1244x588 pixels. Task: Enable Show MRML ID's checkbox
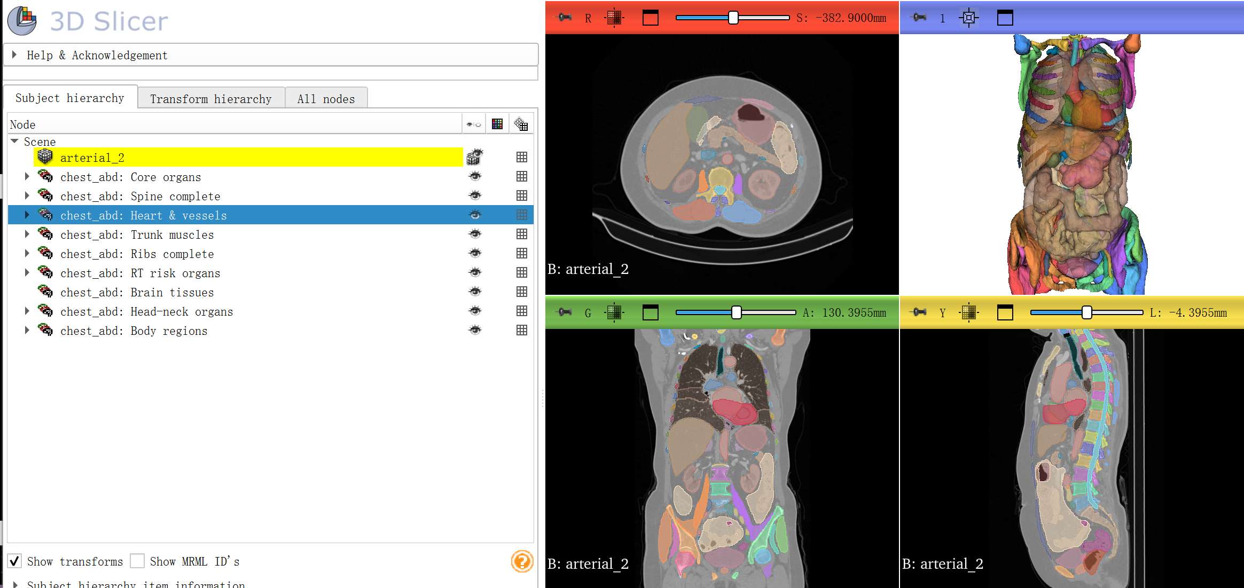pos(137,561)
